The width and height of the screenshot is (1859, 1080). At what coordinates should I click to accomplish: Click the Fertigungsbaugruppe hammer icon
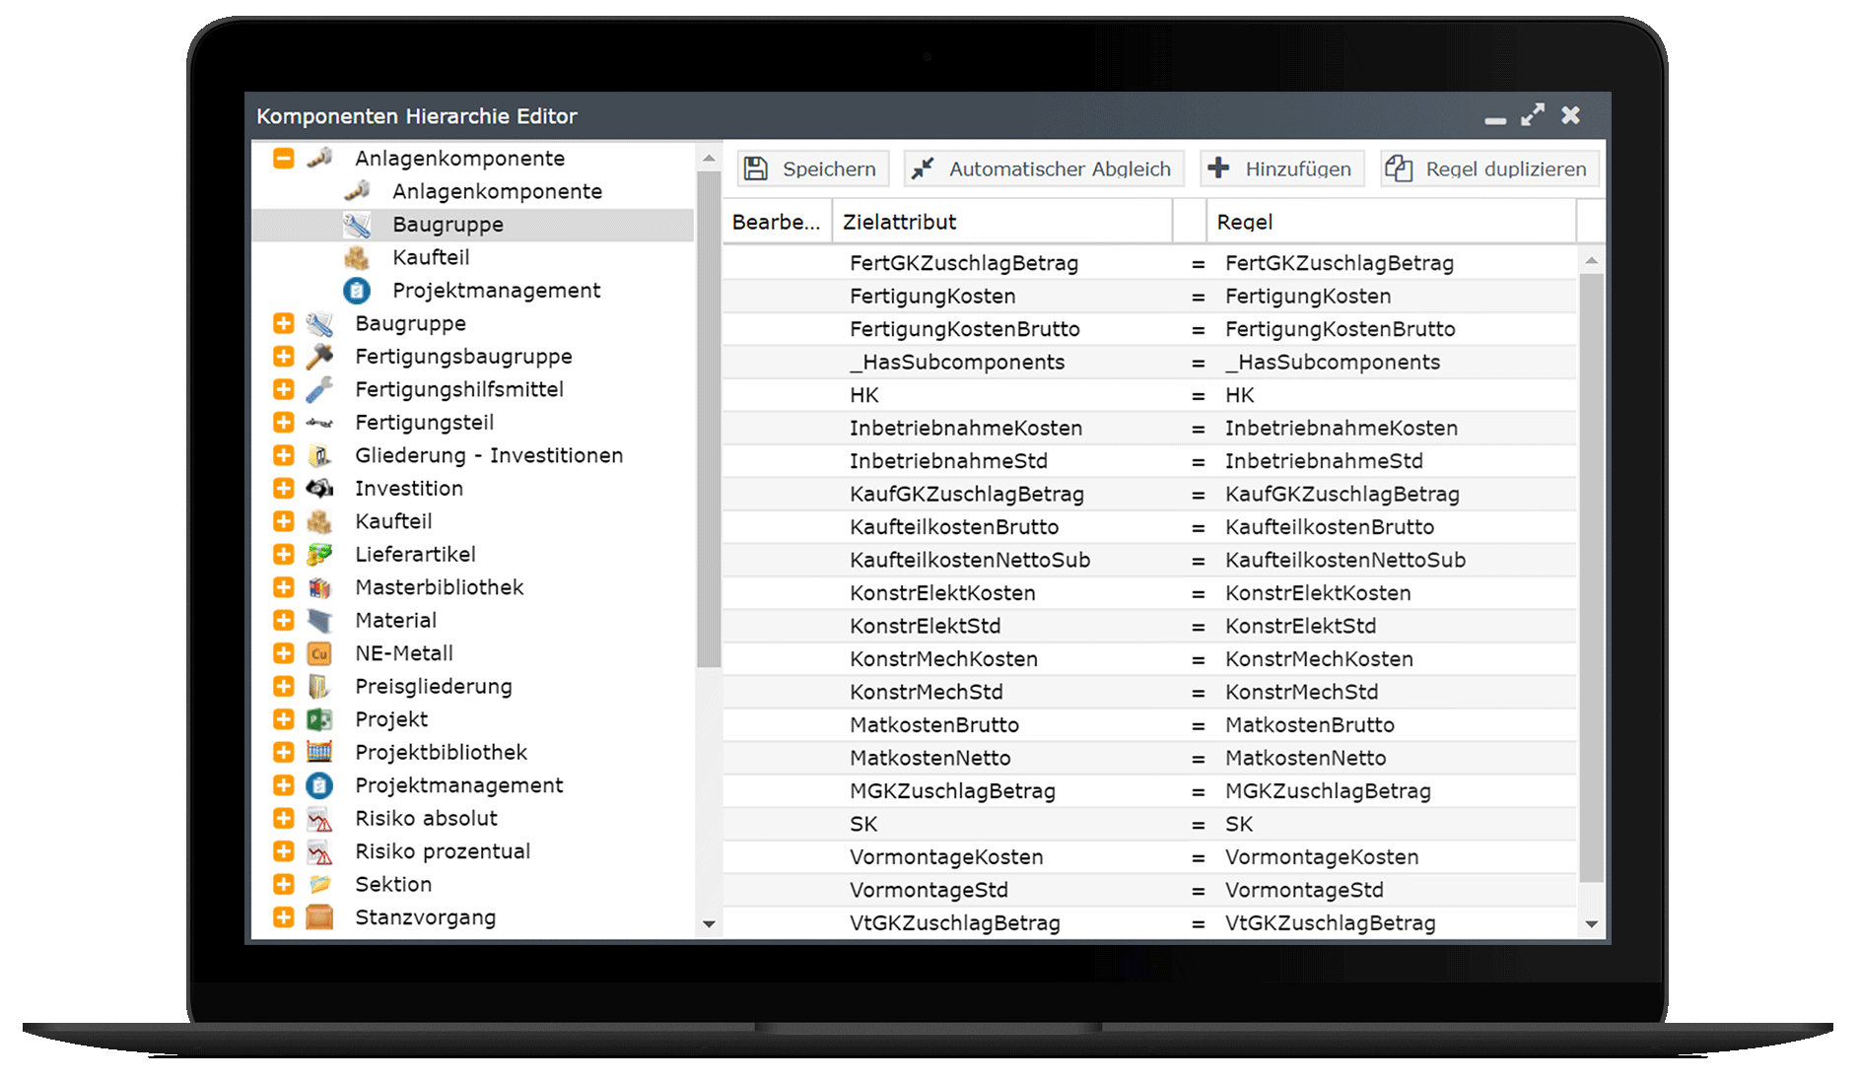(319, 356)
